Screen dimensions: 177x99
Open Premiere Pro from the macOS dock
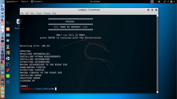2,59
